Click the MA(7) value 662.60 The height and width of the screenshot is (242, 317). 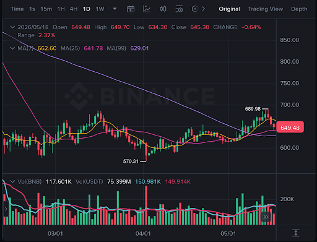pos(47,48)
